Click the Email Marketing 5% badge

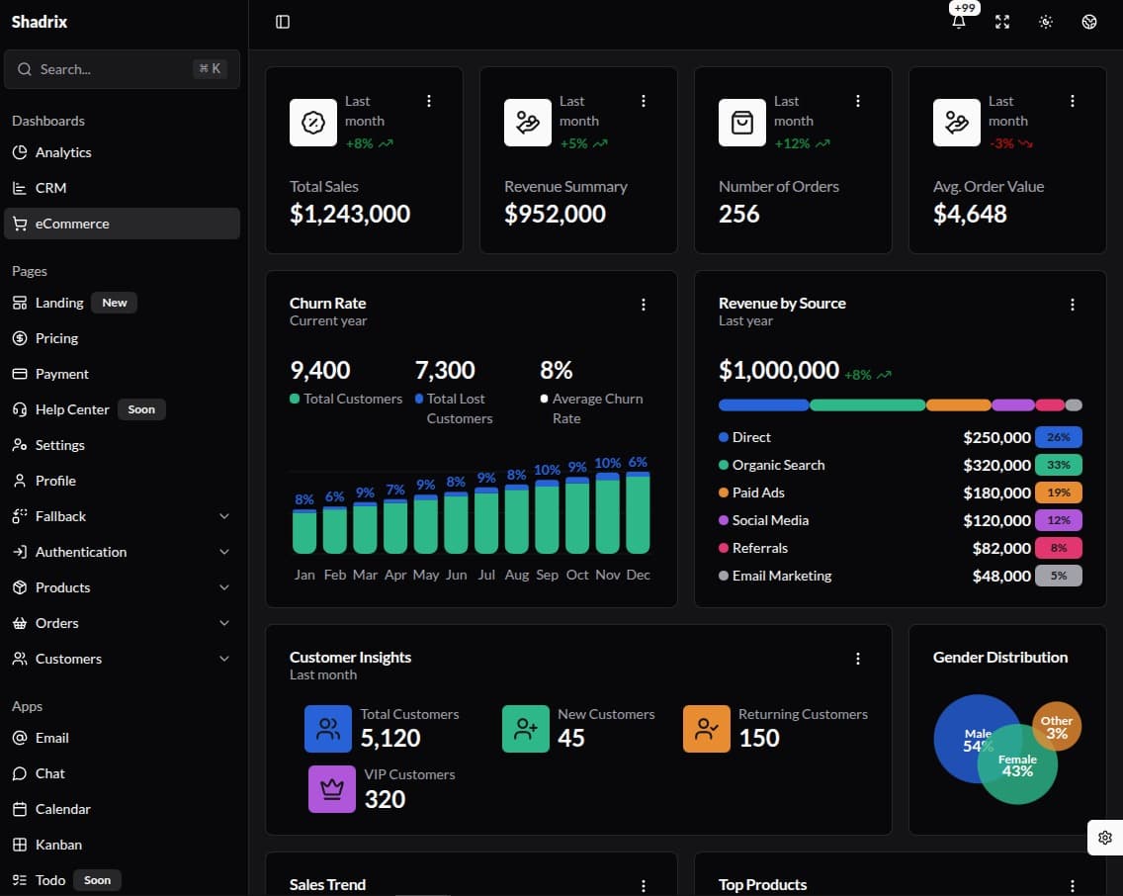(1059, 576)
